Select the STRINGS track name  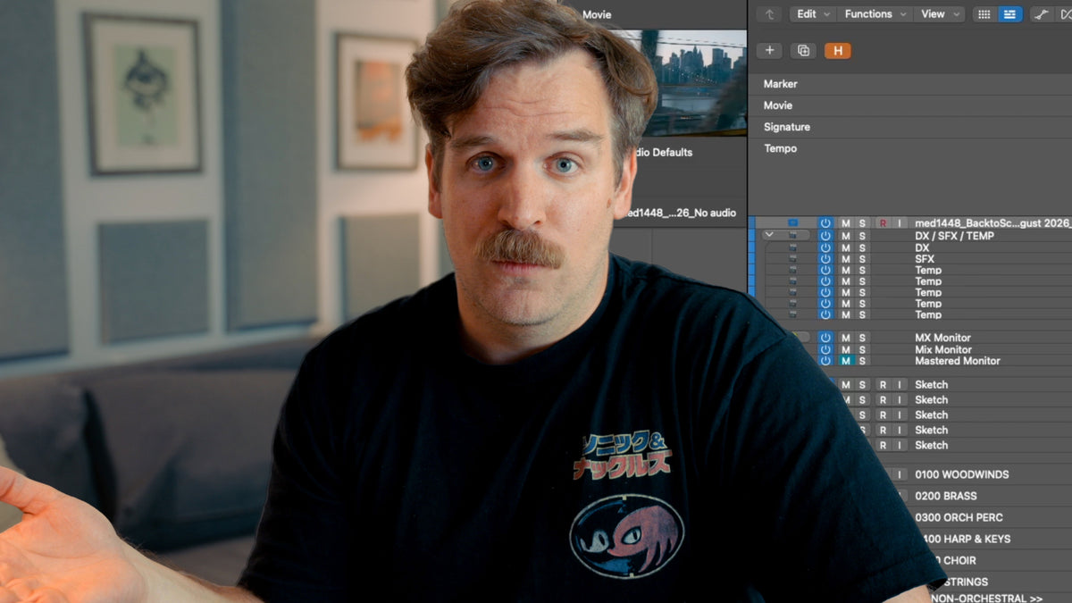click(x=966, y=582)
